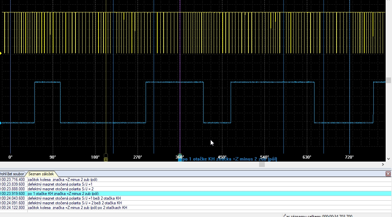Select bookmark 'S/J = 2 beži 2 otačka KH'
The width and height of the screenshot is (392, 217).
point(75,203)
